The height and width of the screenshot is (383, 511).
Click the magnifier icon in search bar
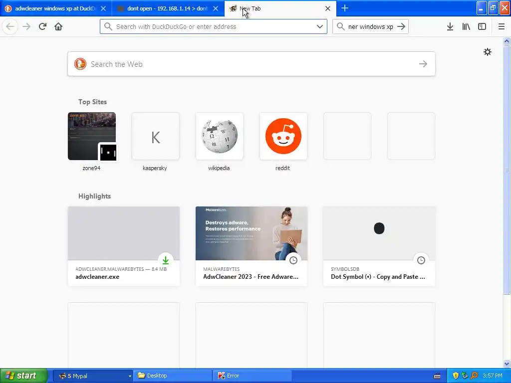tap(340, 26)
